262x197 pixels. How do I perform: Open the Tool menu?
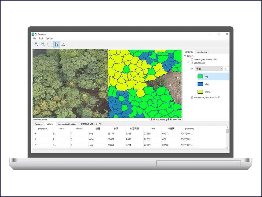point(41,39)
